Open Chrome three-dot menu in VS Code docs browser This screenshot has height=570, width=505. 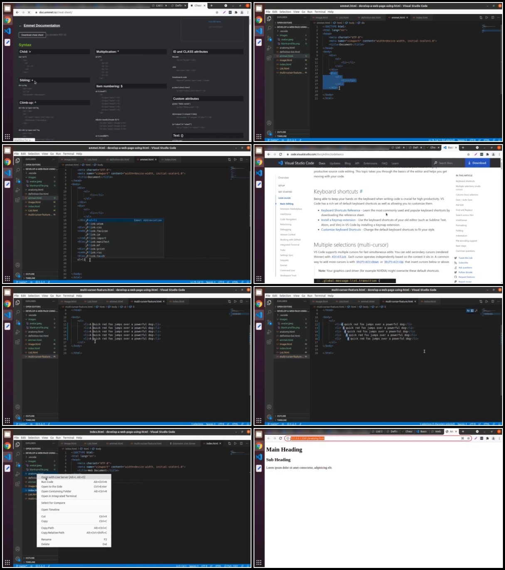pos(499,154)
